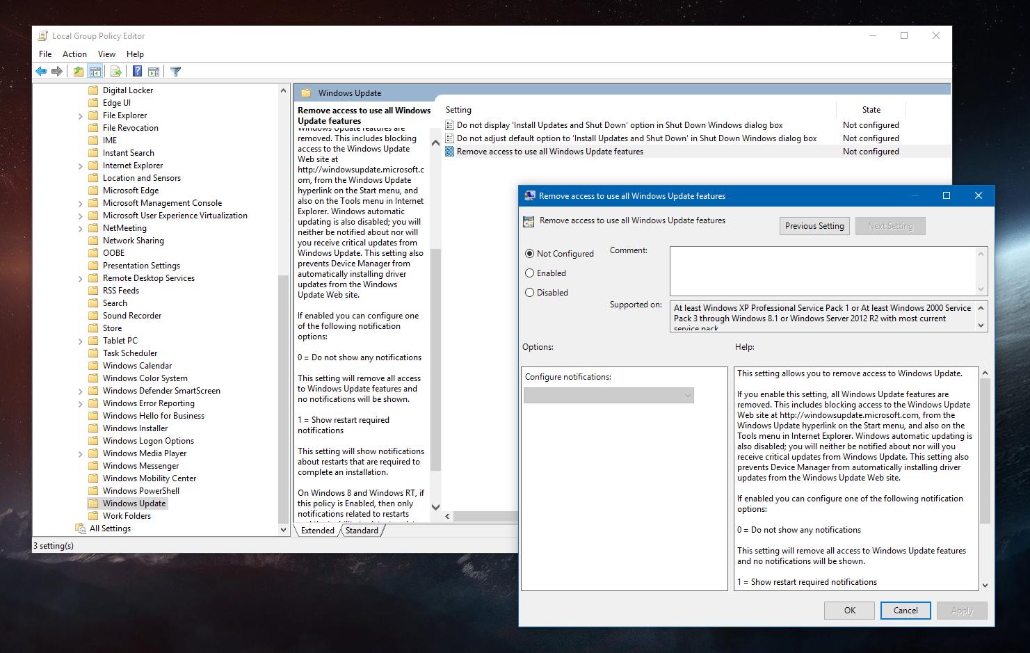Select the Disabled radio button
The image size is (1030, 653).
(530, 293)
